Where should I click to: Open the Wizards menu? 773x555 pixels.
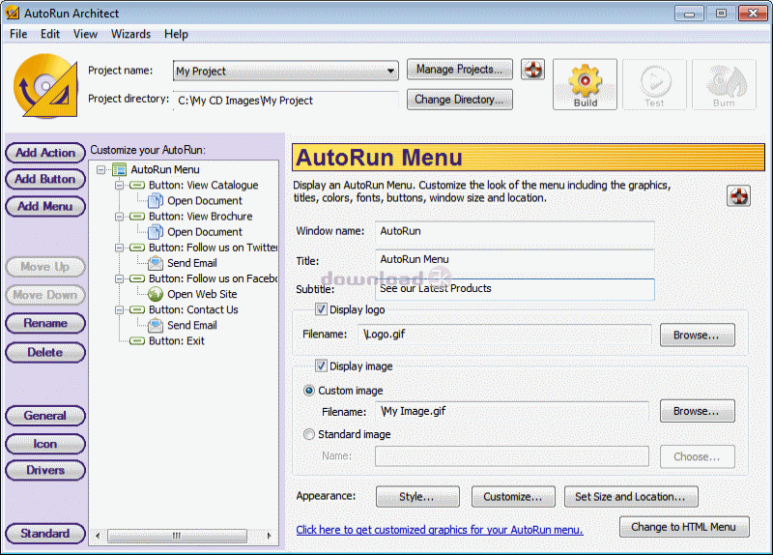[130, 34]
